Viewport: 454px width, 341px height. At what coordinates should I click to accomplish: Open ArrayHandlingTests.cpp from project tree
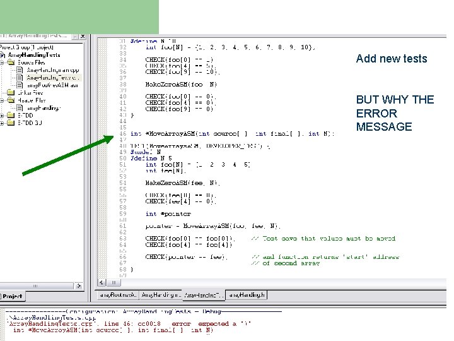[53, 78]
